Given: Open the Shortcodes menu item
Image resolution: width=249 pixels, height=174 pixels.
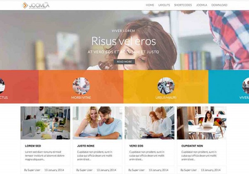Looking at the screenshot, I should pyautogui.click(x=183, y=5).
